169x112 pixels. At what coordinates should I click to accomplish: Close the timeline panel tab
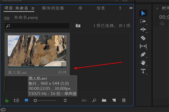pyautogui.click(x=157, y=8)
